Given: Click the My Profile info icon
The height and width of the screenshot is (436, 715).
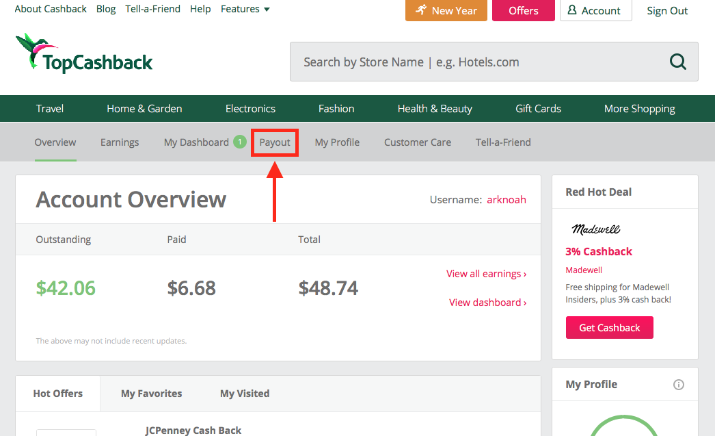Looking at the screenshot, I should pyautogui.click(x=678, y=385).
